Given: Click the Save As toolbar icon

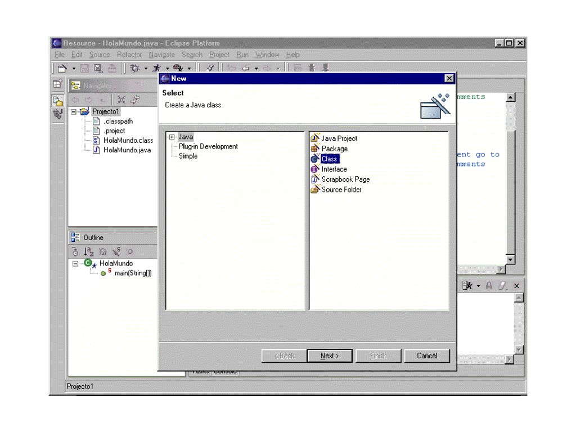Looking at the screenshot, I should click(98, 68).
